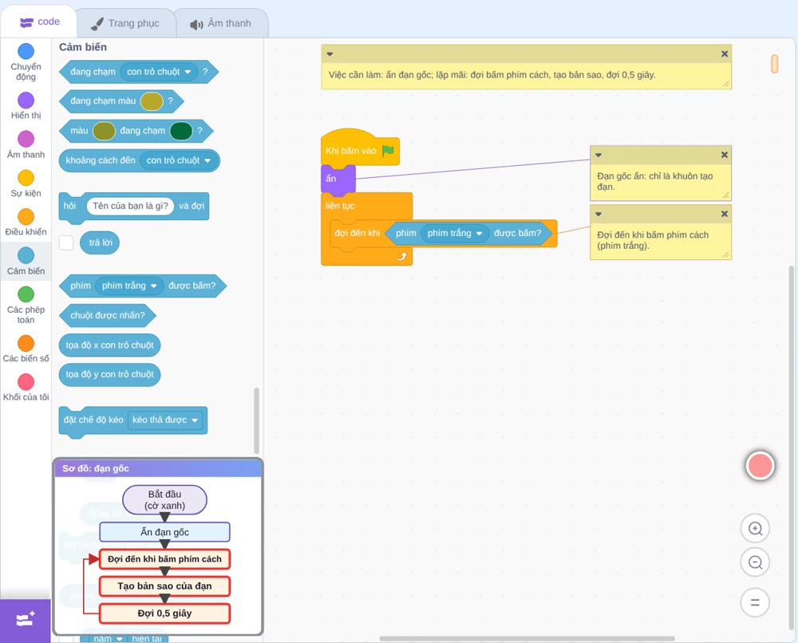The image size is (798, 643).
Task: Click the green flag in the hat block
Action: 389,151
